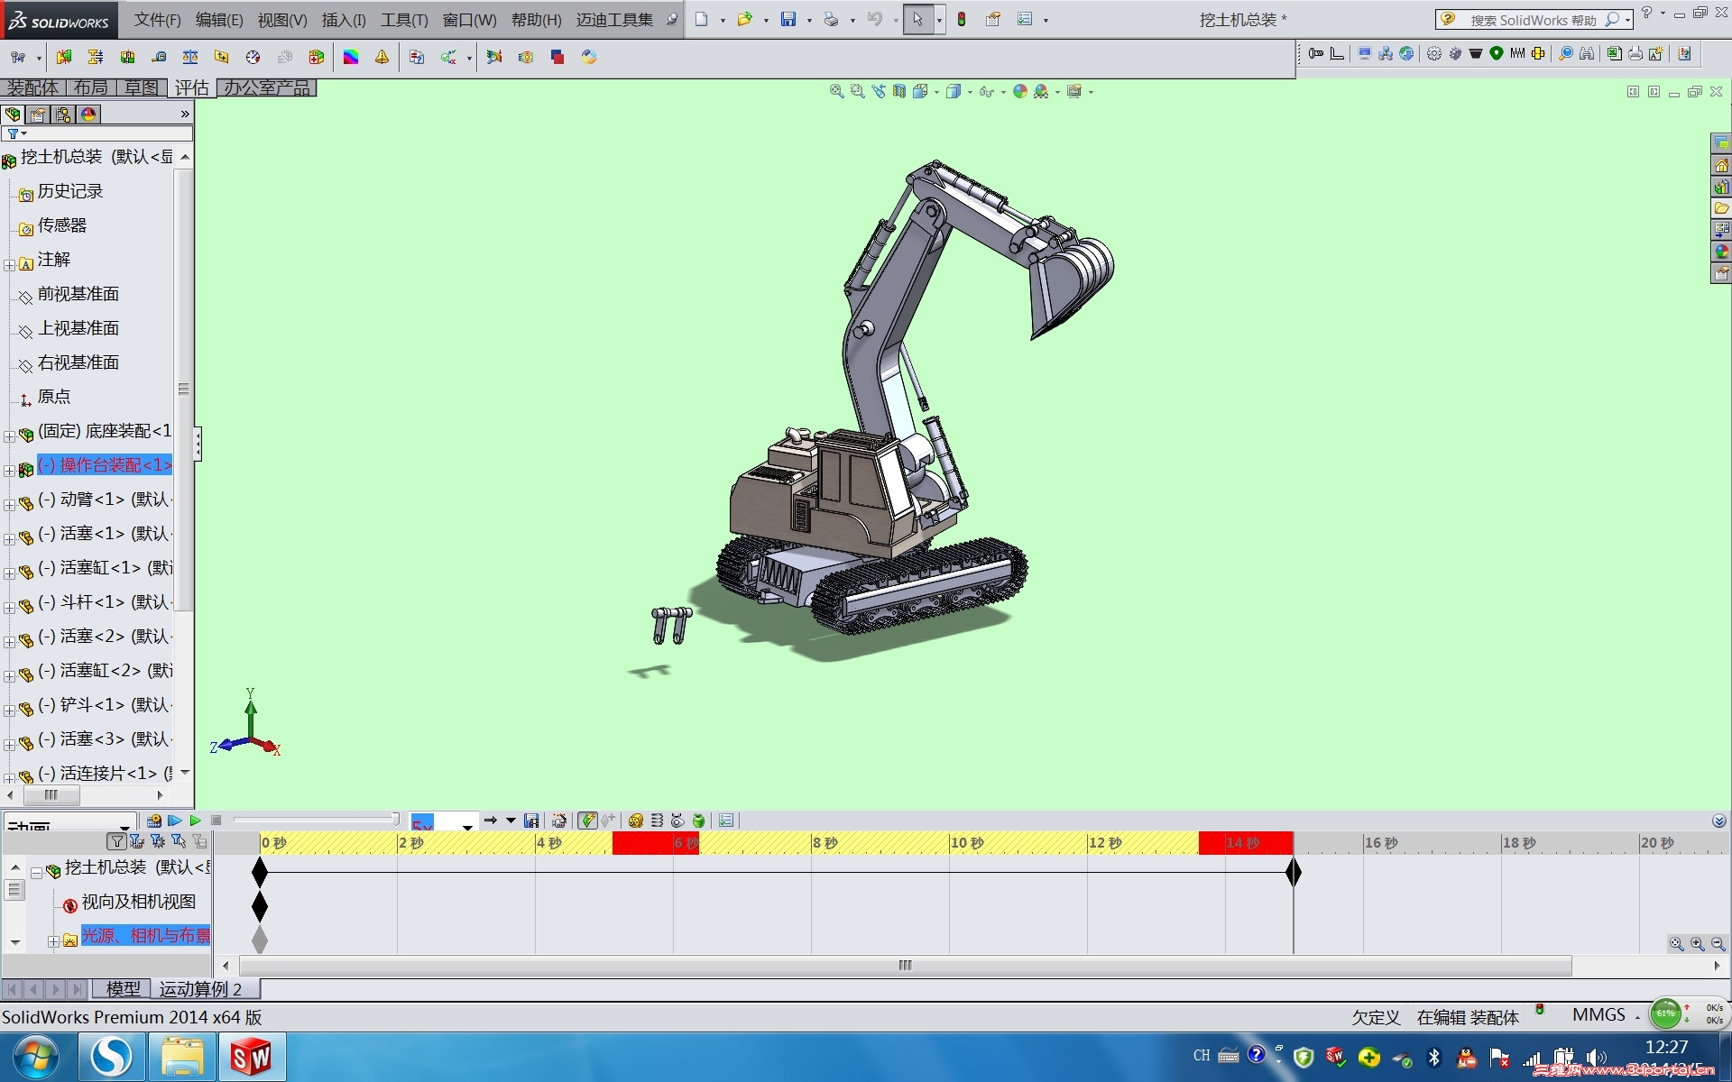Viewport: 1732px width, 1082px height.
Task: Click the playback time slider handle
Action: tap(395, 820)
